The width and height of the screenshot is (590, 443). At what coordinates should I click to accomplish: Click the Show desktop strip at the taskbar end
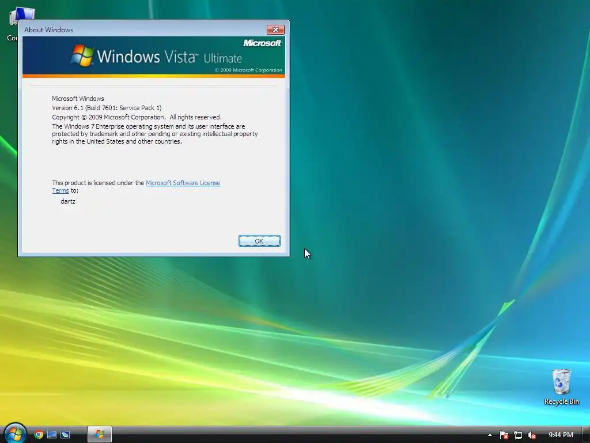pyautogui.click(x=586, y=435)
